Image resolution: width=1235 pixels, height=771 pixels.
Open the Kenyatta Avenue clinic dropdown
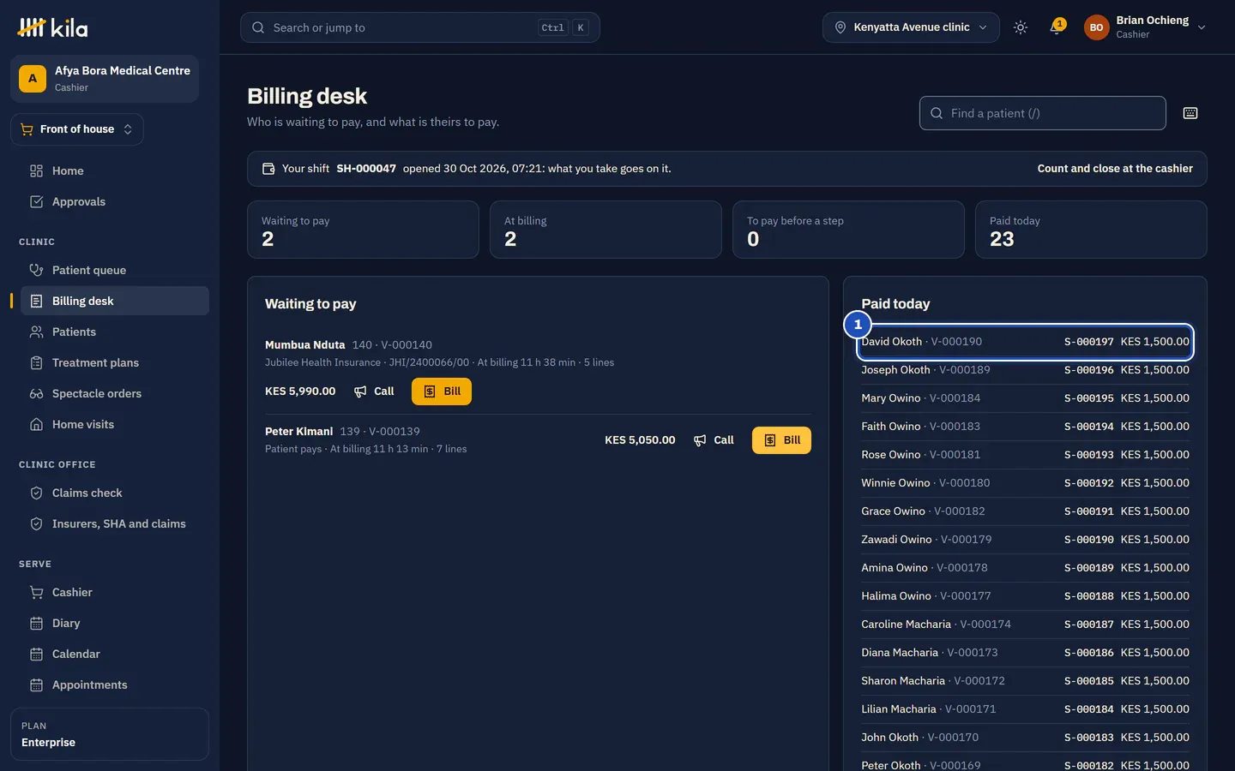click(x=911, y=27)
